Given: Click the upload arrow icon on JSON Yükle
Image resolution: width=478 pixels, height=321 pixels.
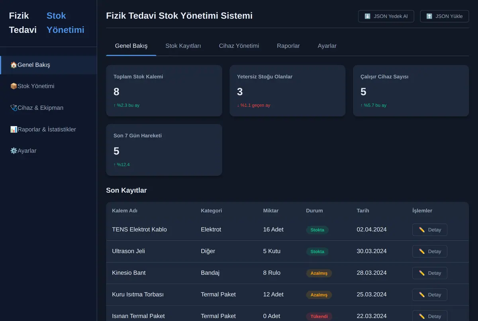Looking at the screenshot, I should pos(429,16).
